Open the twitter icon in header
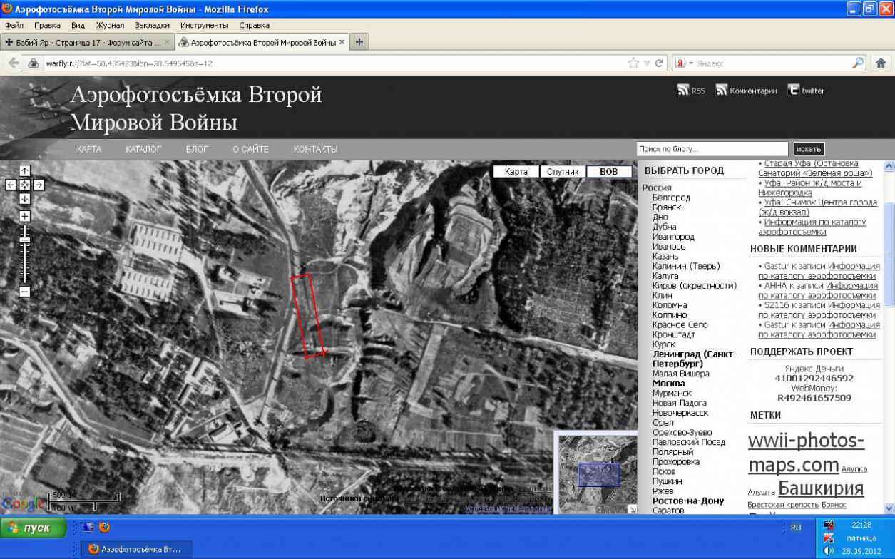 793,91
